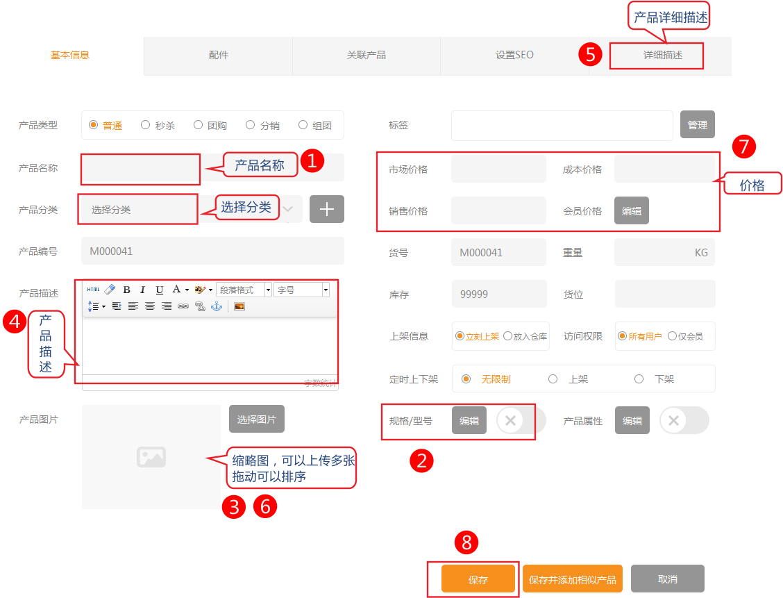Screen dimensions: 783x598
Task: Toggle italic formatting in description editor
Action: coord(143,290)
